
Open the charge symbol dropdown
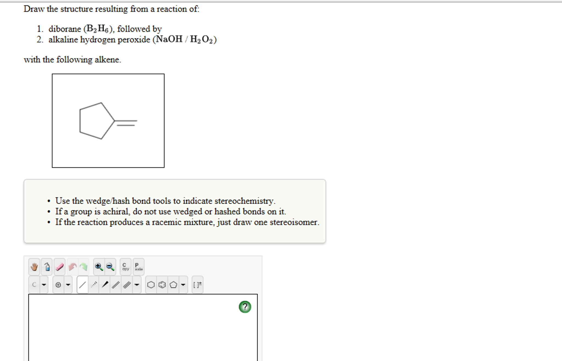(x=68, y=285)
